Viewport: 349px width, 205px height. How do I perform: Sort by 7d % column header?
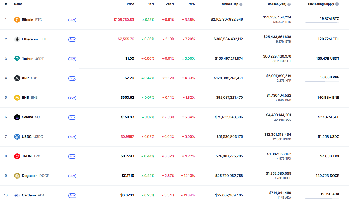click(x=191, y=4)
